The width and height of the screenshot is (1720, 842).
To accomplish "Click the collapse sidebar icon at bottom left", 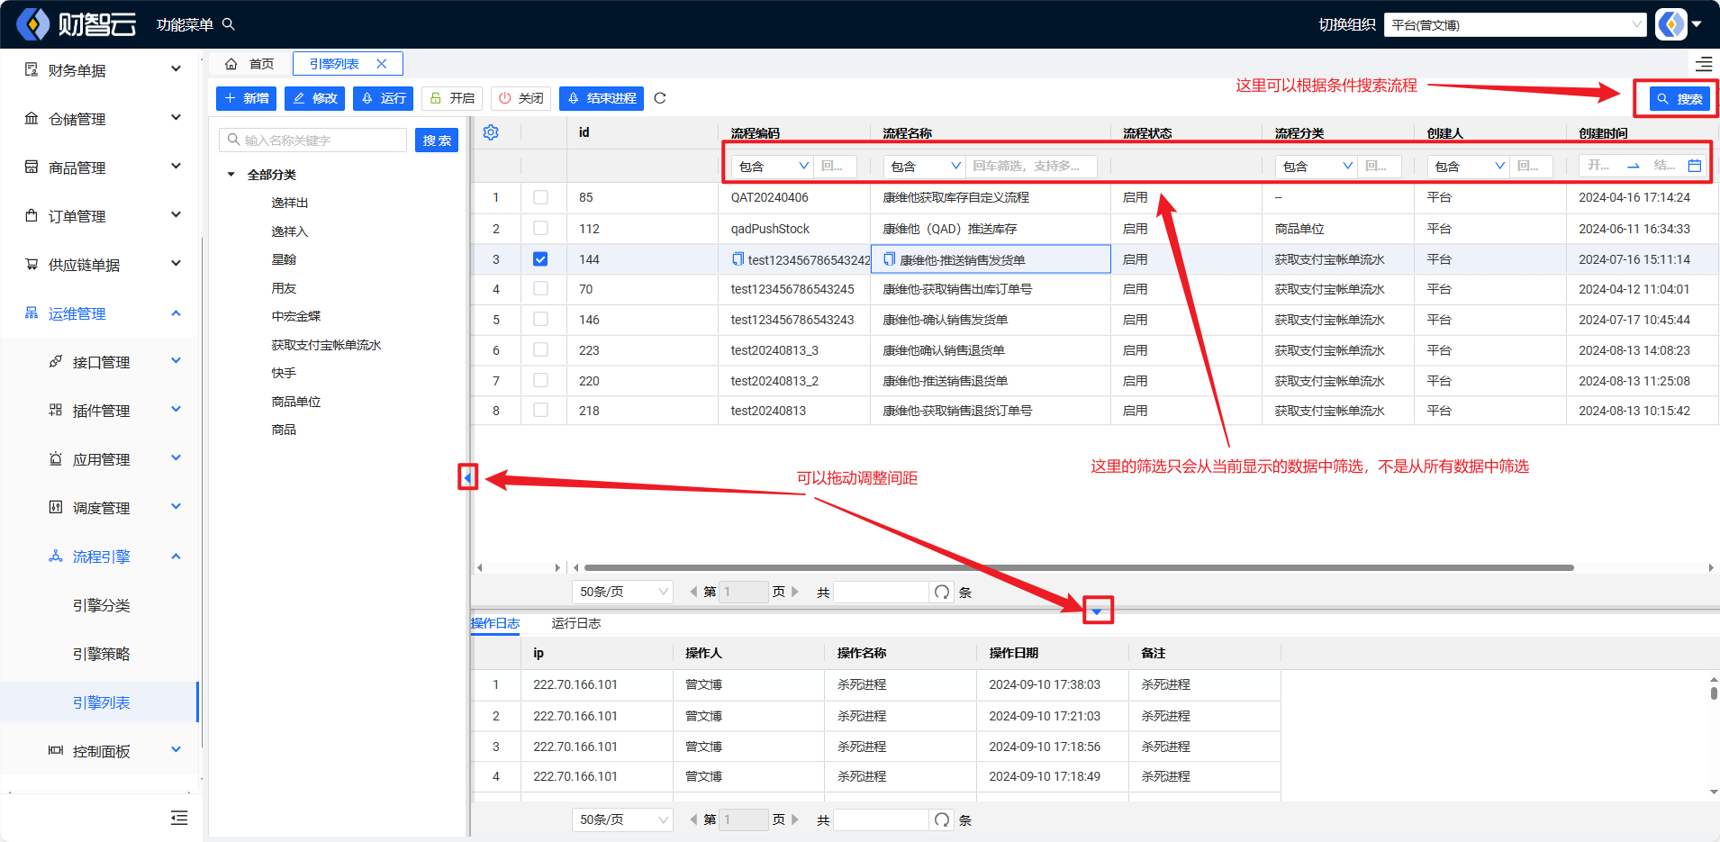I will point(179,818).
